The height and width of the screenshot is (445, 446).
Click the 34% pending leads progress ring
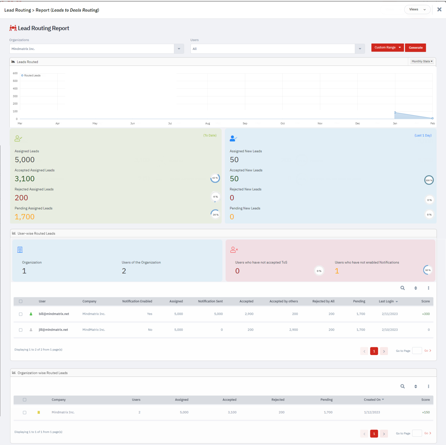215,214
